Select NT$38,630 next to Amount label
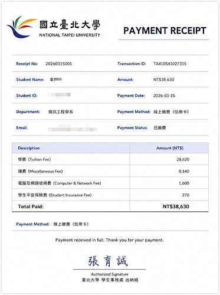Screen dimensions: 220x295 tap(164, 80)
